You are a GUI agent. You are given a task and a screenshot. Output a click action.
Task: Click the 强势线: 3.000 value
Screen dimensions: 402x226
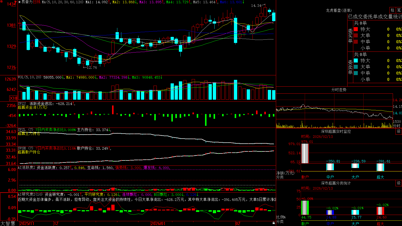coord(128,168)
